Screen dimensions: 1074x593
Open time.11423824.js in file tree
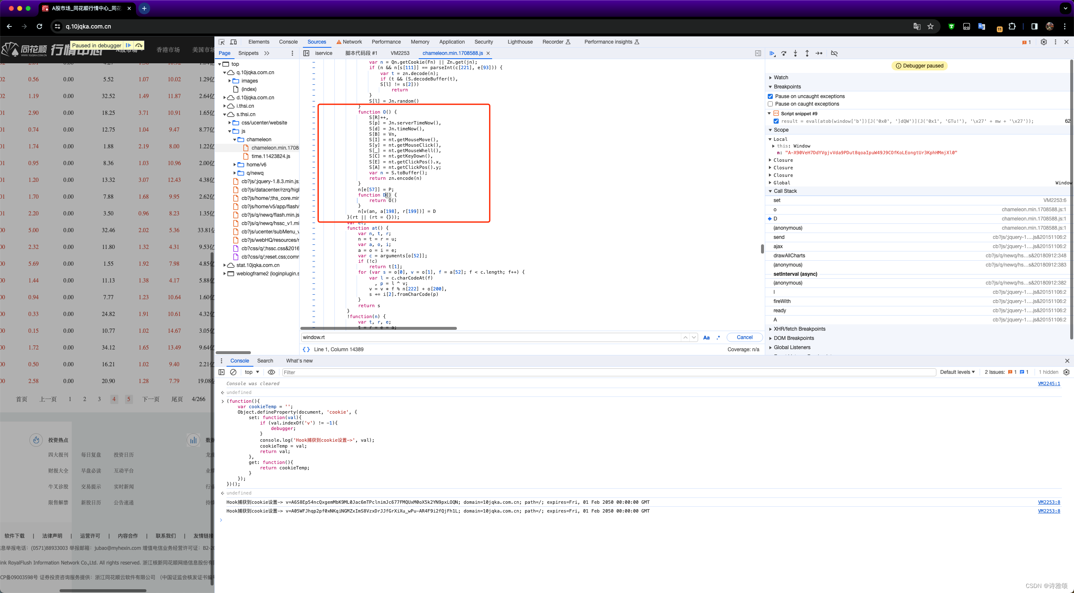point(271,156)
